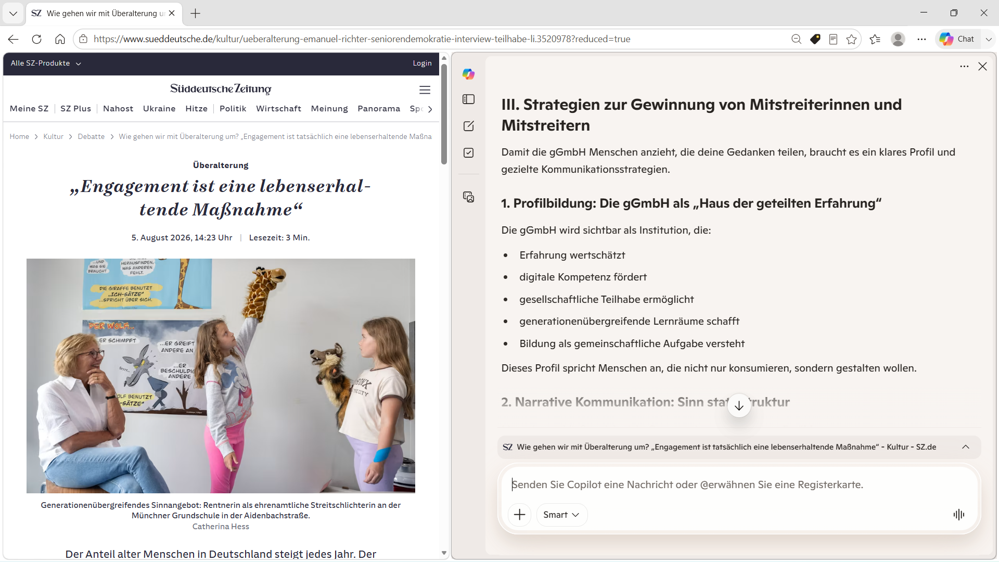The height and width of the screenshot is (562, 999).
Task: Start voice input in Copilot
Action: click(x=958, y=515)
